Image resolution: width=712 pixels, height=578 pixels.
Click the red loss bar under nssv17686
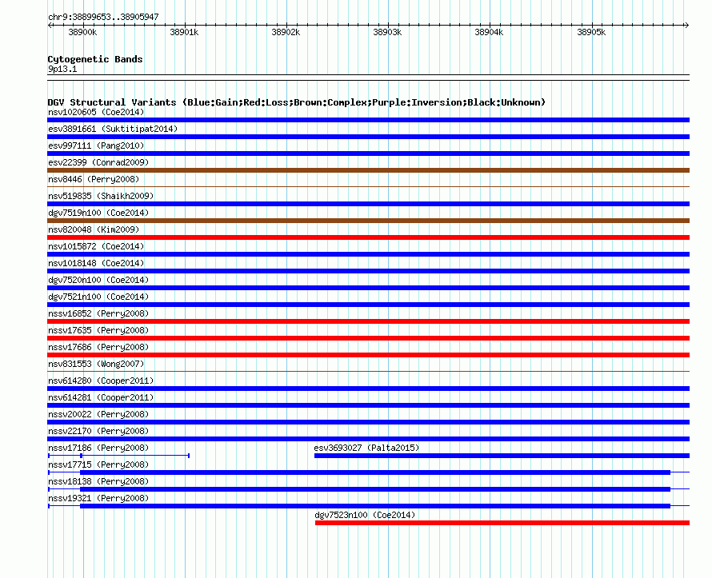[x=368, y=355]
